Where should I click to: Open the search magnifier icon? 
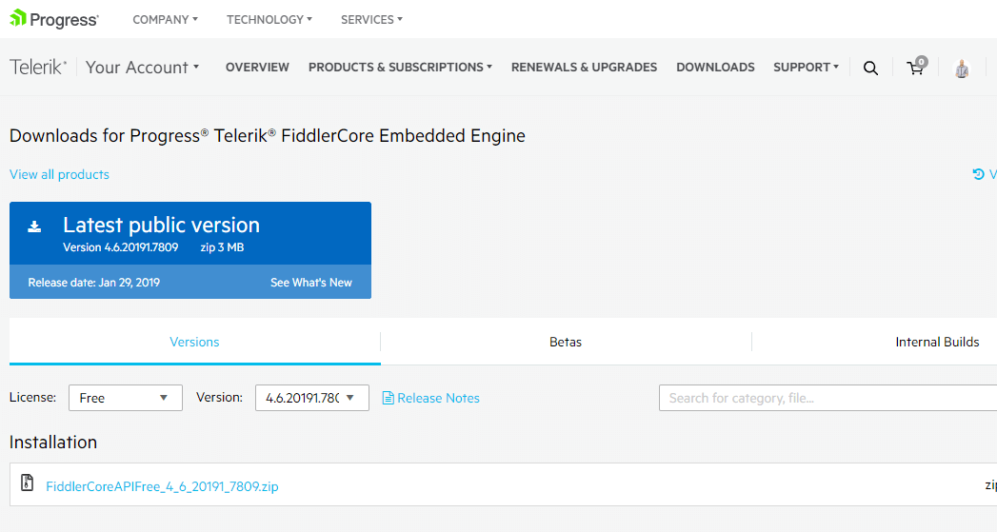point(870,68)
